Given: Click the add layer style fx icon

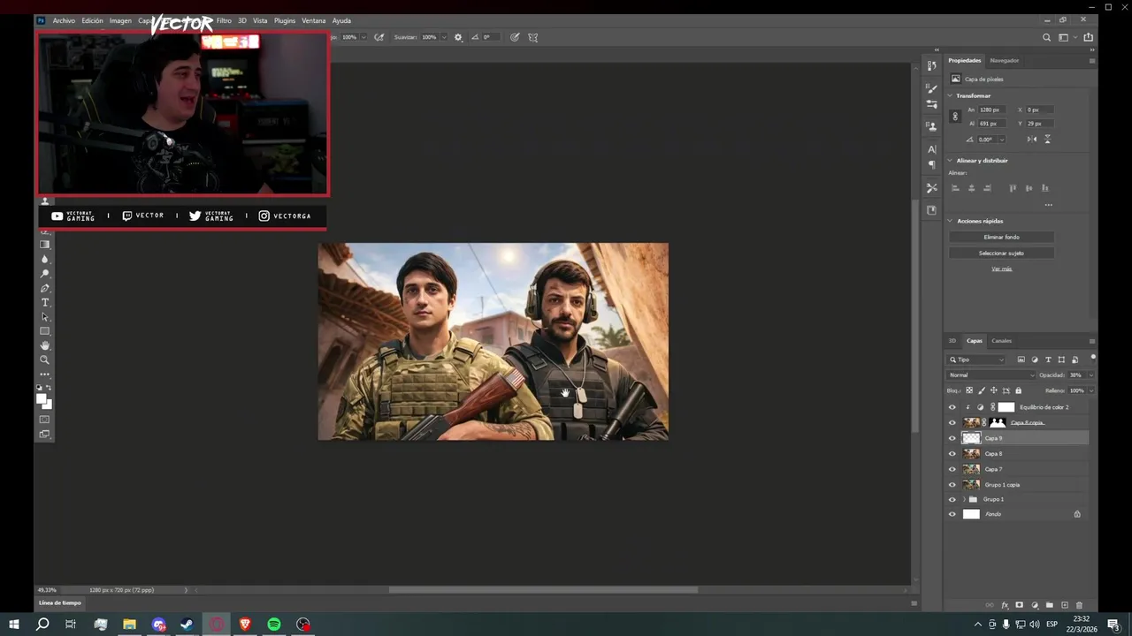Looking at the screenshot, I should pyautogui.click(x=1005, y=605).
